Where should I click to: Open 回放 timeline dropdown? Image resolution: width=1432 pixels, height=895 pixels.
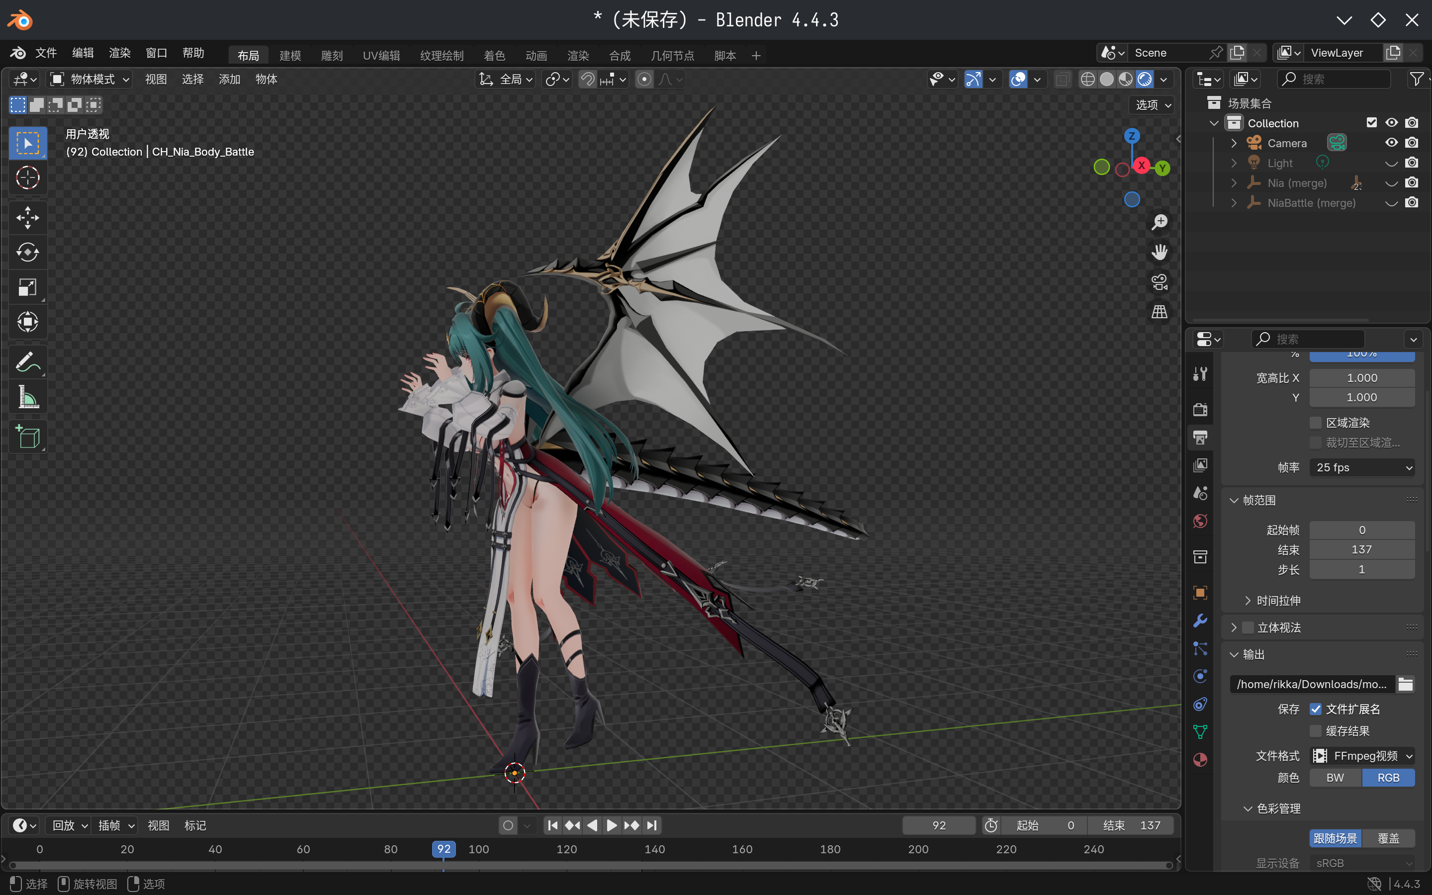(x=70, y=825)
